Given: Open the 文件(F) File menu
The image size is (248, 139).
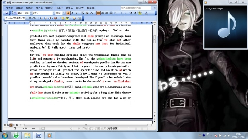Looking at the screenshot, I should pos(10,8).
